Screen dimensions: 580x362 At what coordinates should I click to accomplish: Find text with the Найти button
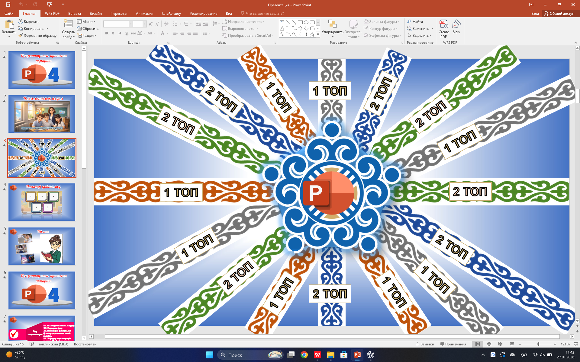point(415,22)
